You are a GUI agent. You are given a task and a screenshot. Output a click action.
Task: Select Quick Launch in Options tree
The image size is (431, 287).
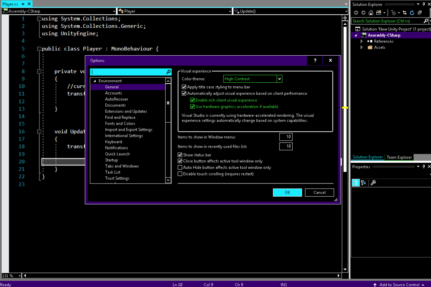(117, 154)
